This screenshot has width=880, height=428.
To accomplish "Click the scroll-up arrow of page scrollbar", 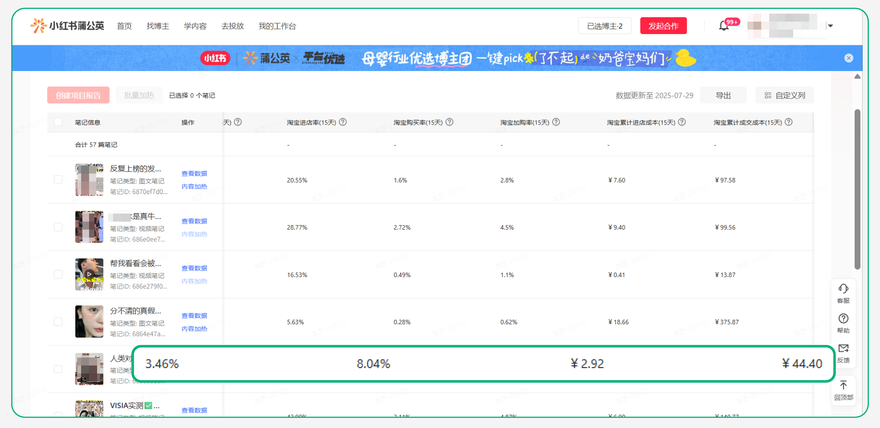I will (857, 77).
